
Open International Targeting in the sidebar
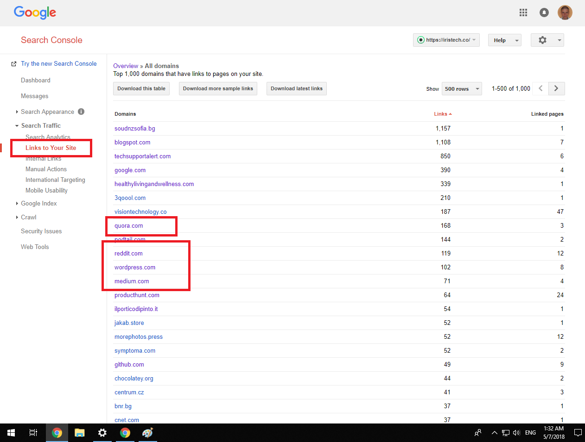click(56, 180)
